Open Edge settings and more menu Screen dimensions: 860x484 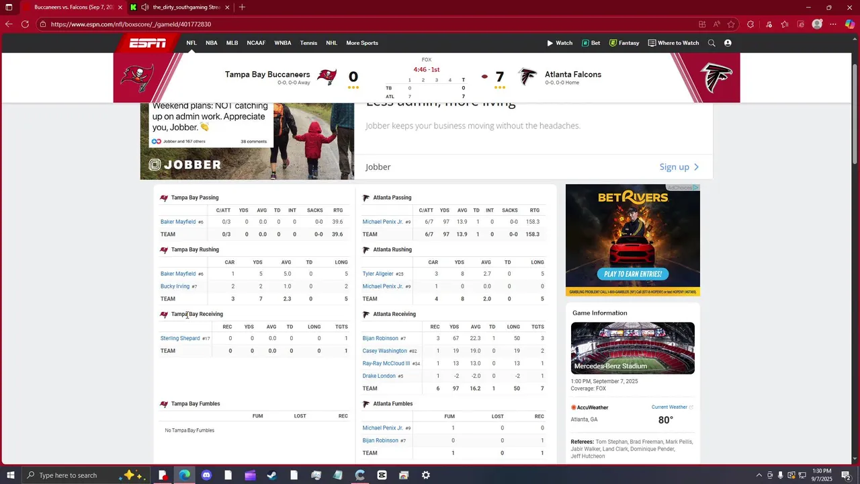[x=833, y=24]
